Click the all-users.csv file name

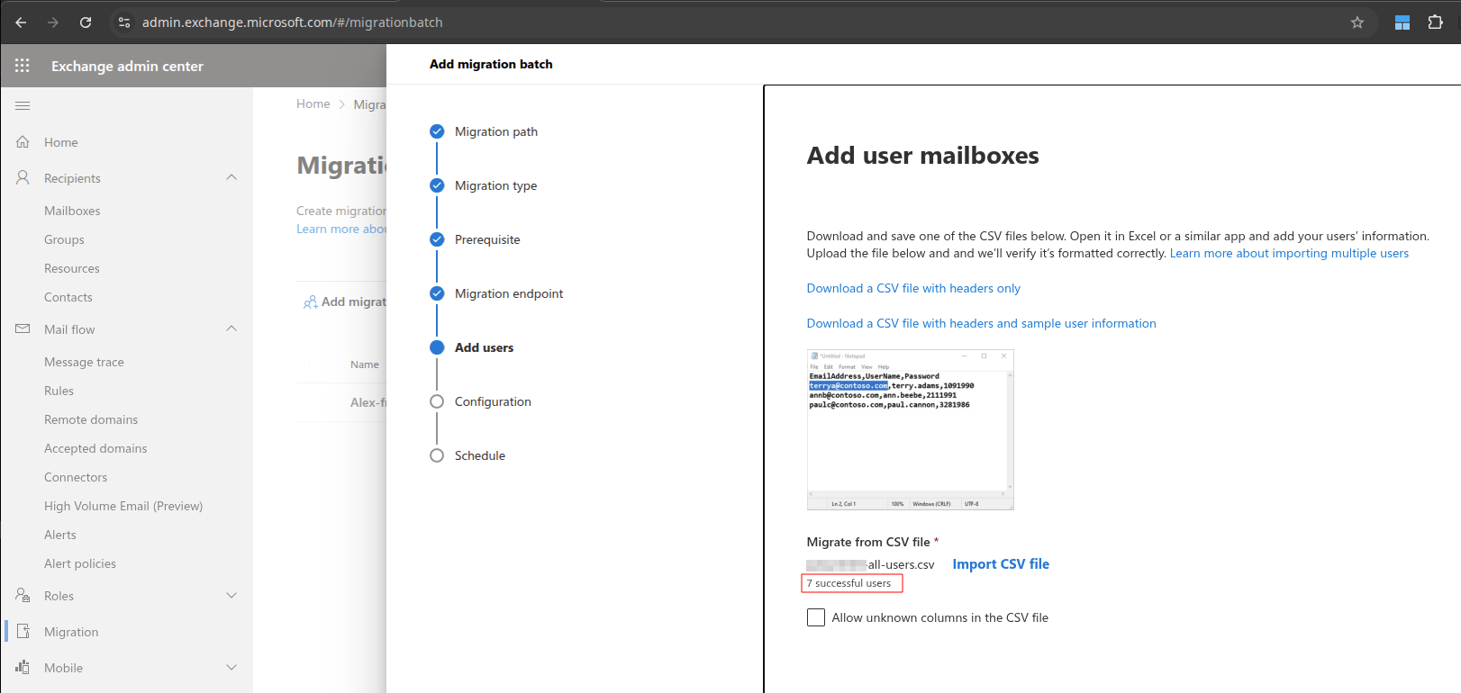point(870,565)
